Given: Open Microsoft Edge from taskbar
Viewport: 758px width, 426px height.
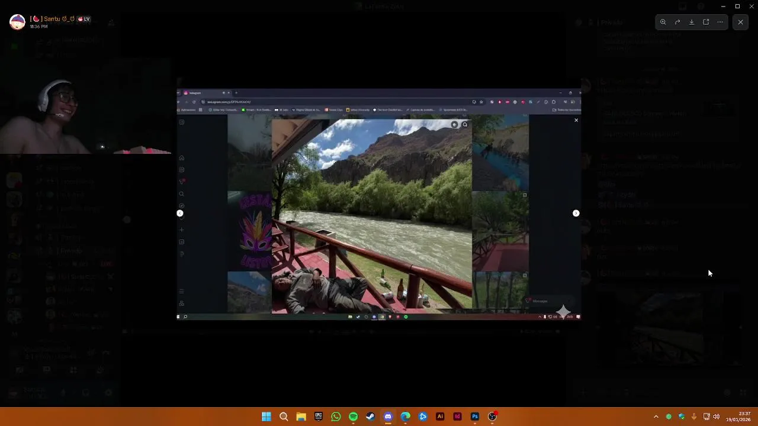Looking at the screenshot, I should (405, 417).
